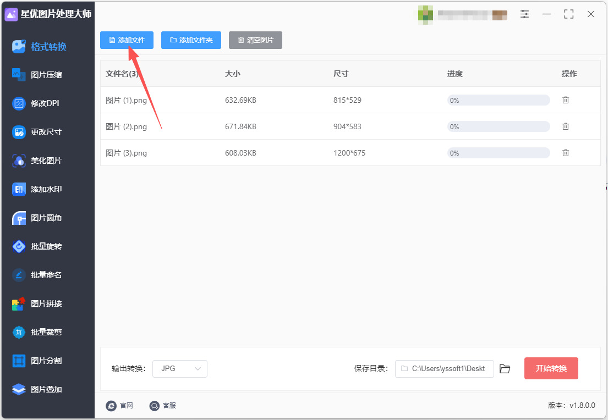Screen dimensions: 608x420
Task: Click the 添加文件夹 add folder button
Action: coord(191,40)
